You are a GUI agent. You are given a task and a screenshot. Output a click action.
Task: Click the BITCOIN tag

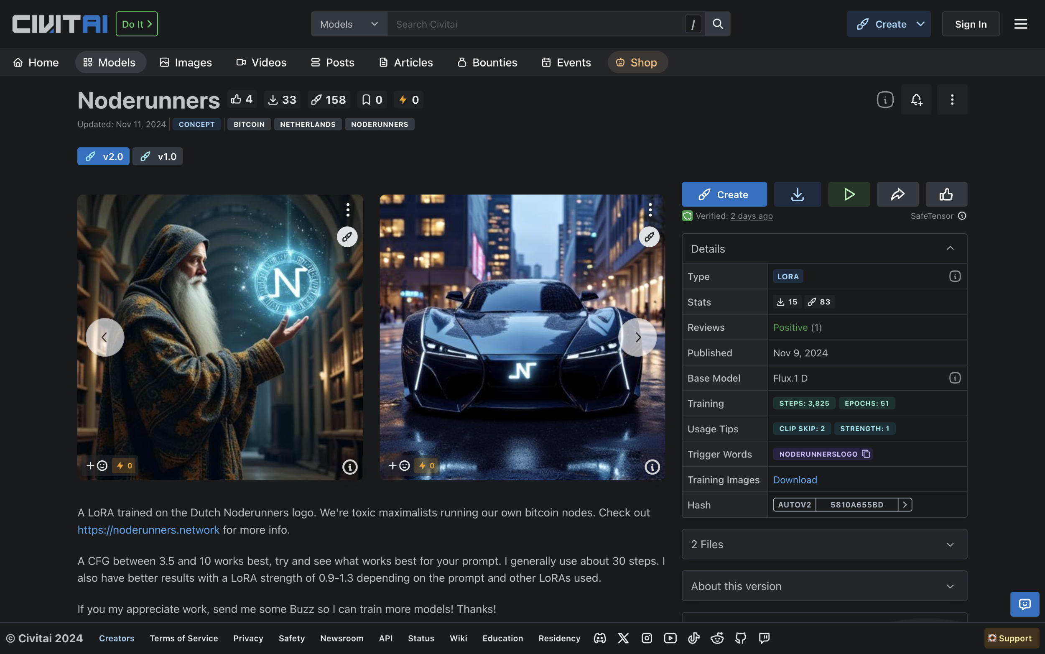[249, 124]
